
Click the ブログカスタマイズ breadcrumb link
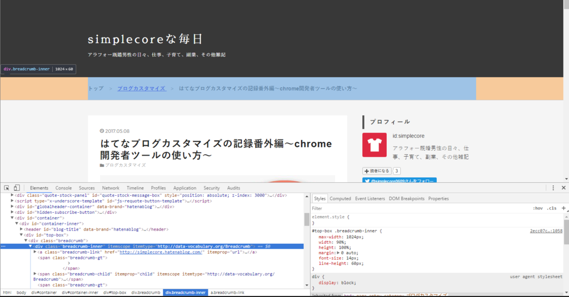click(142, 89)
